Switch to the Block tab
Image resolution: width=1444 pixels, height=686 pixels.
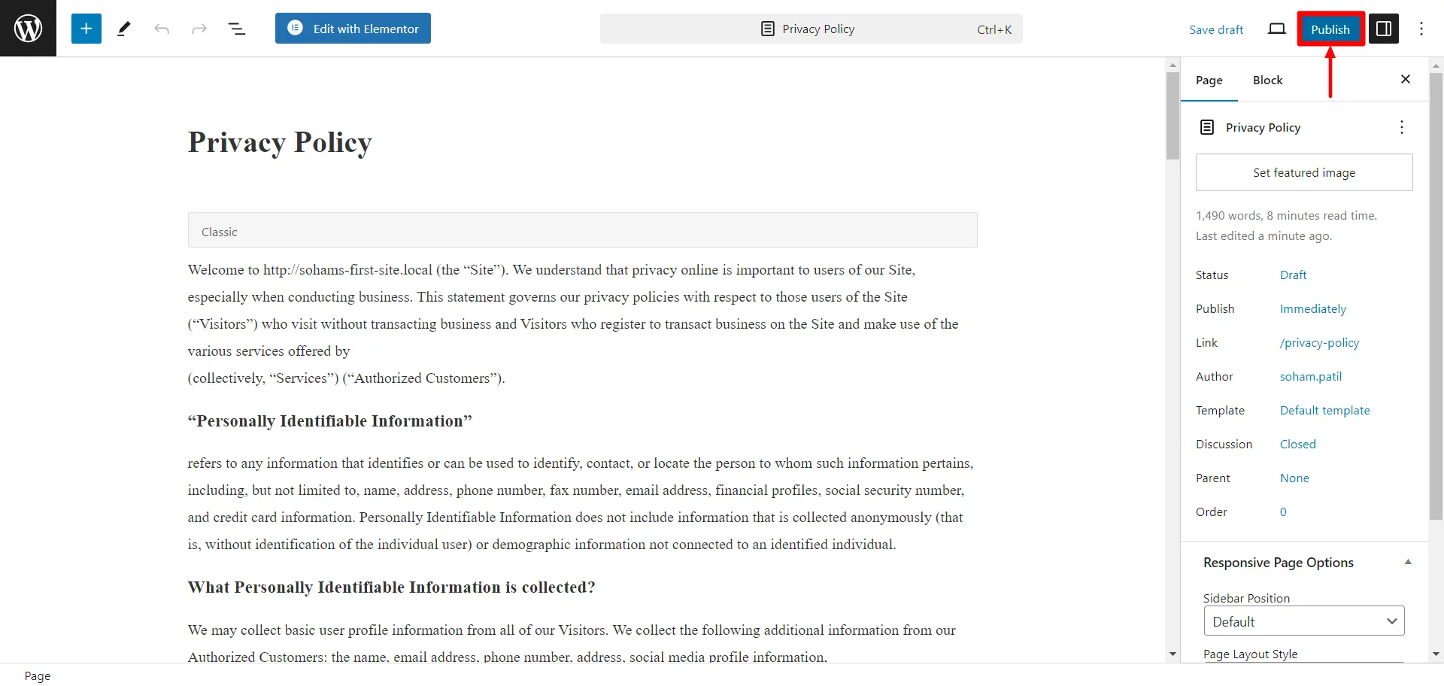tap(1267, 80)
